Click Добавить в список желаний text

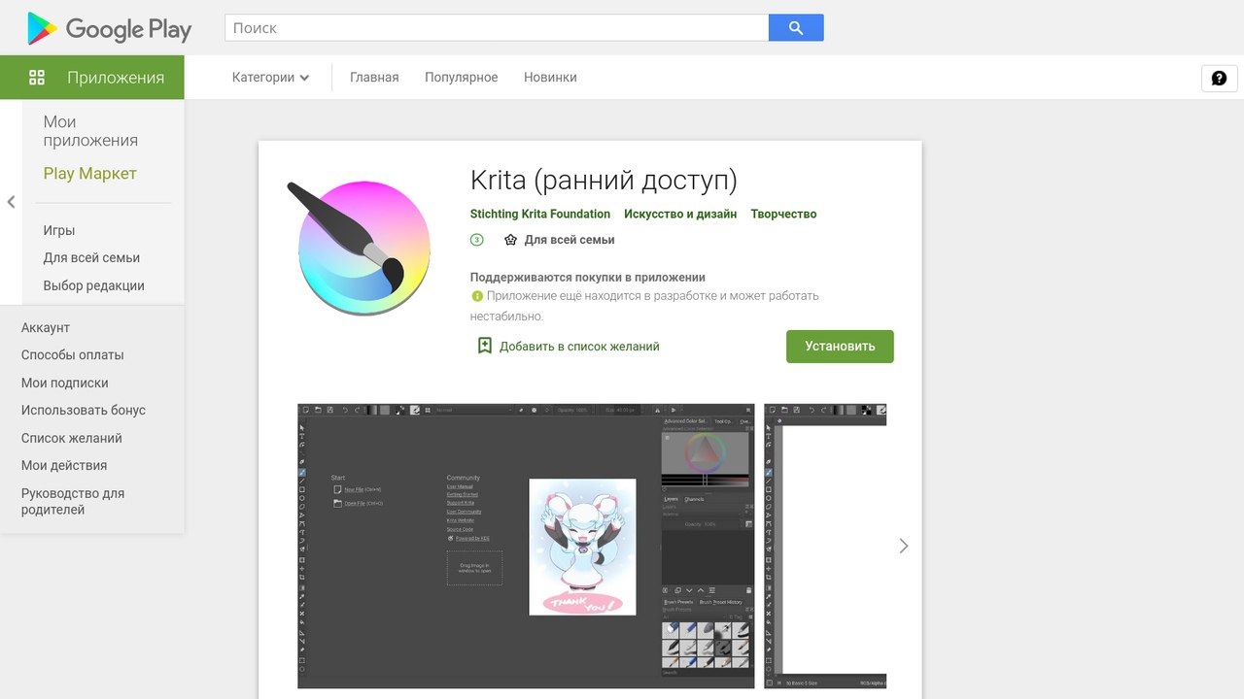pos(579,347)
